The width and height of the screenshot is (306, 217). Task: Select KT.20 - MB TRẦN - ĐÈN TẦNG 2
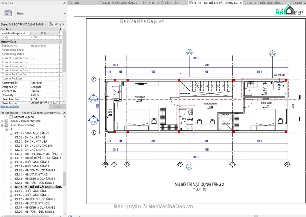pos(34,212)
